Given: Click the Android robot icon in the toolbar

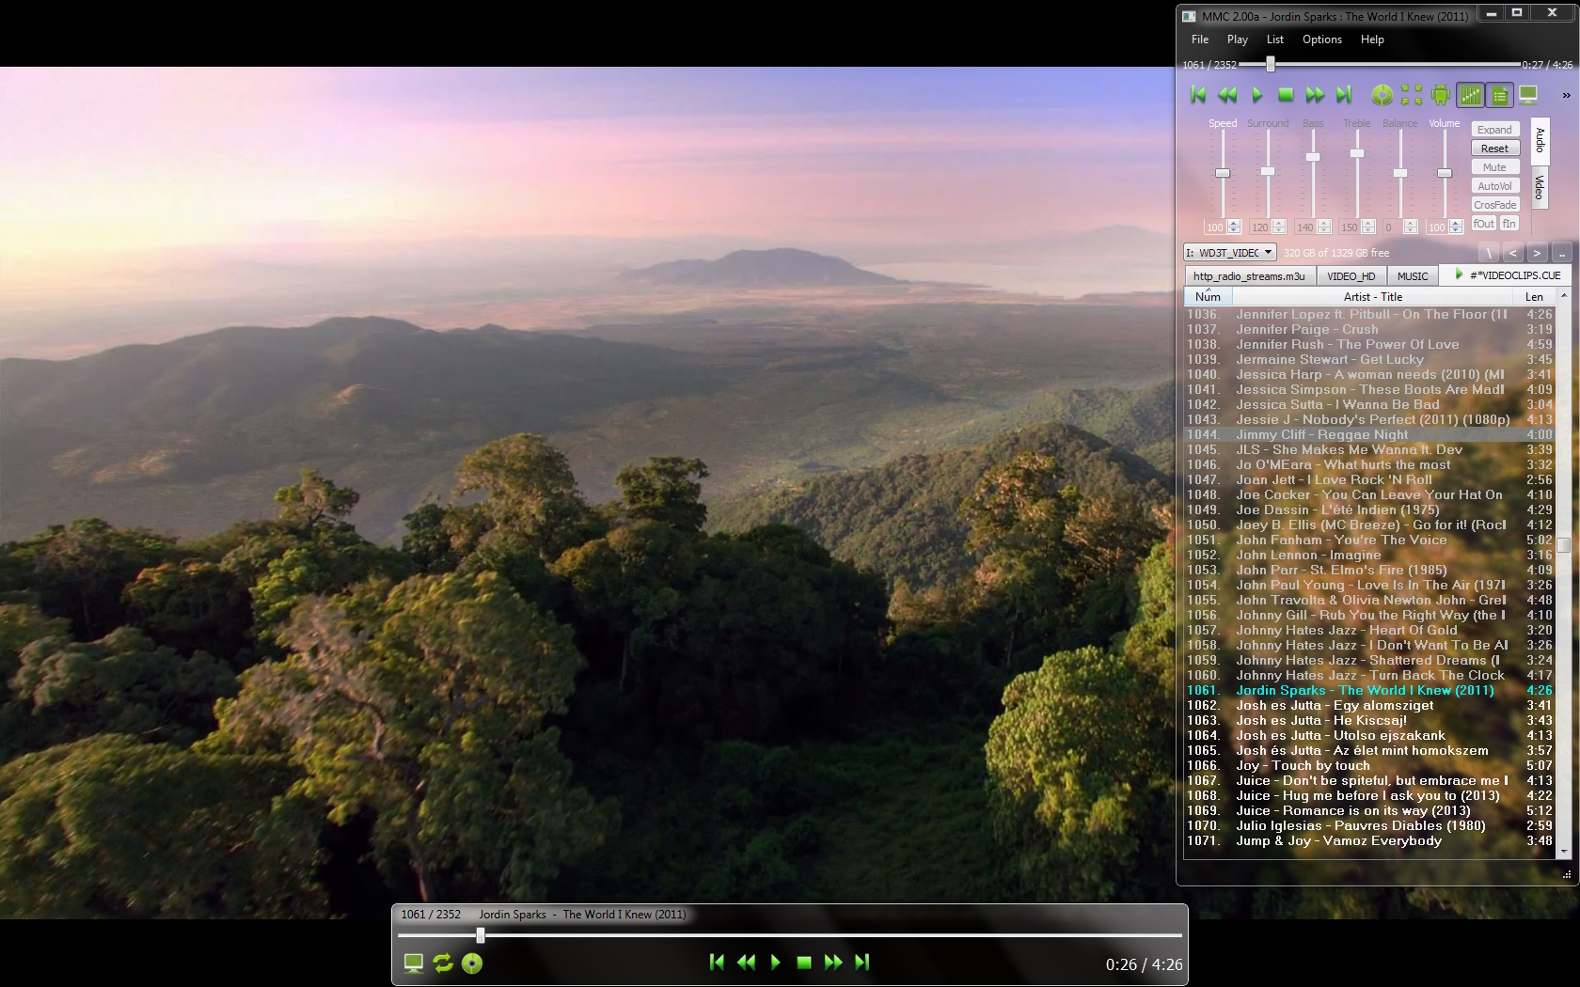Looking at the screenshot, I should 1440,95.
